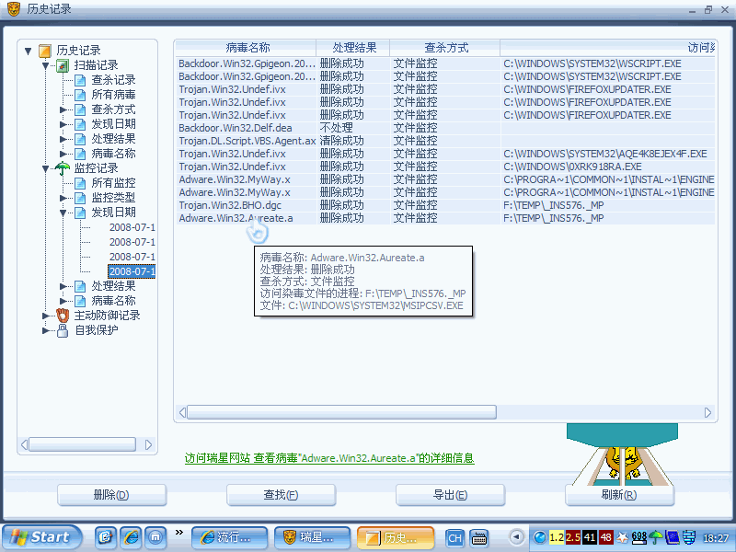Expand 发现日期 arrow under 扫描记录

[x=63, y=124]
